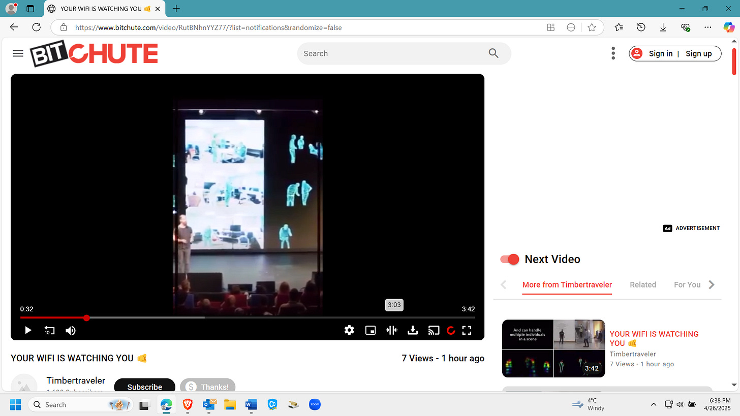Focus the BitChute search field

tap(391, 53)
